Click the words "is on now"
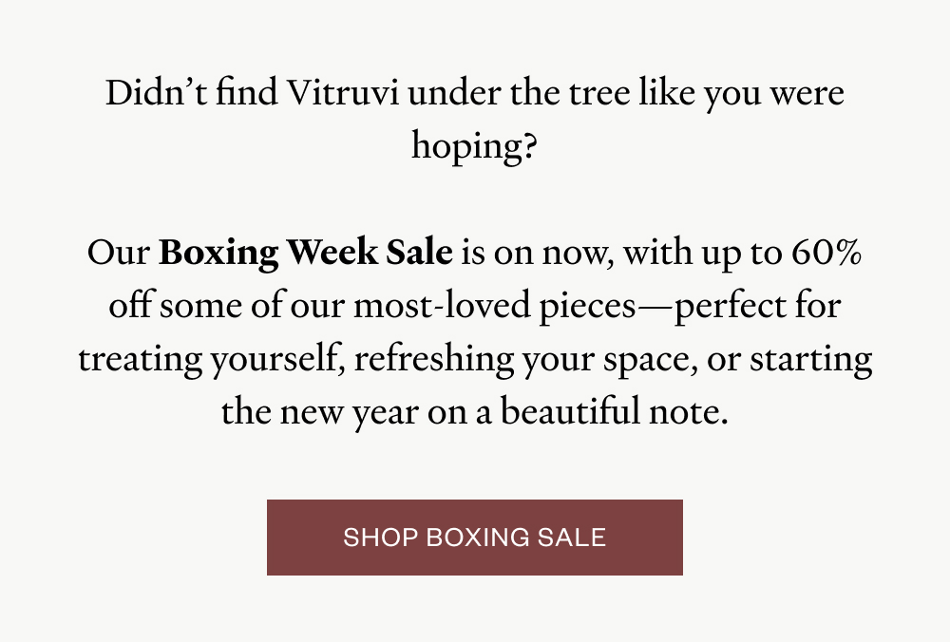Screen dimensions: 950x642 point(533,254)
